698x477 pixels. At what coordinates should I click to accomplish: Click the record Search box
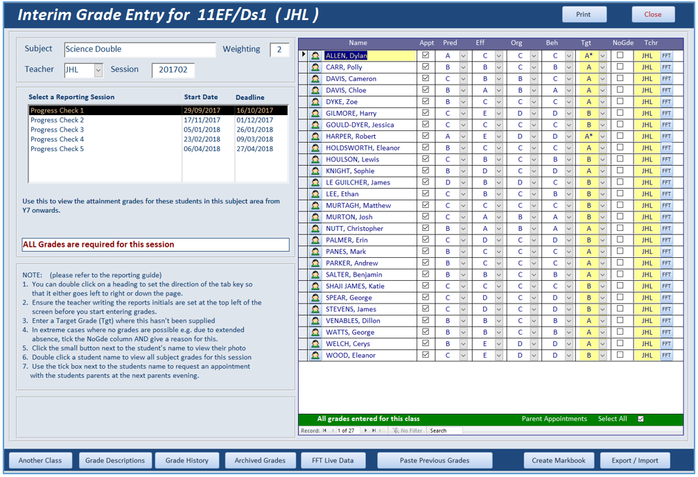pyautogui.click(x=445, y=431)
